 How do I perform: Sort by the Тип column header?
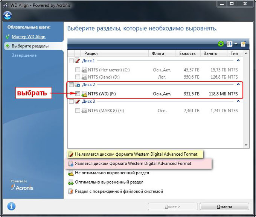pos(235,53)
